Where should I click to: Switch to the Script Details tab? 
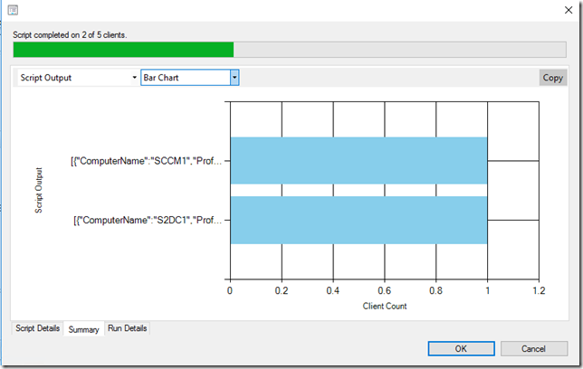tap(37, 328)
